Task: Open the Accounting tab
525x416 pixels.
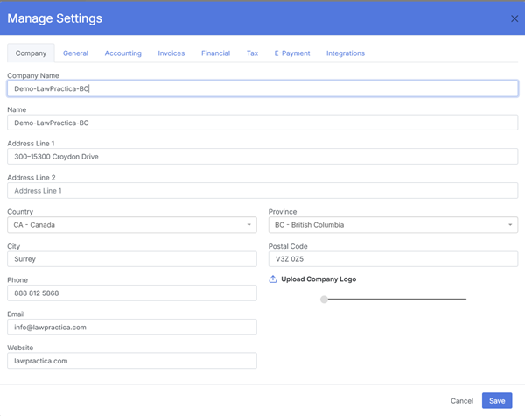Action: tap(122, 53)
